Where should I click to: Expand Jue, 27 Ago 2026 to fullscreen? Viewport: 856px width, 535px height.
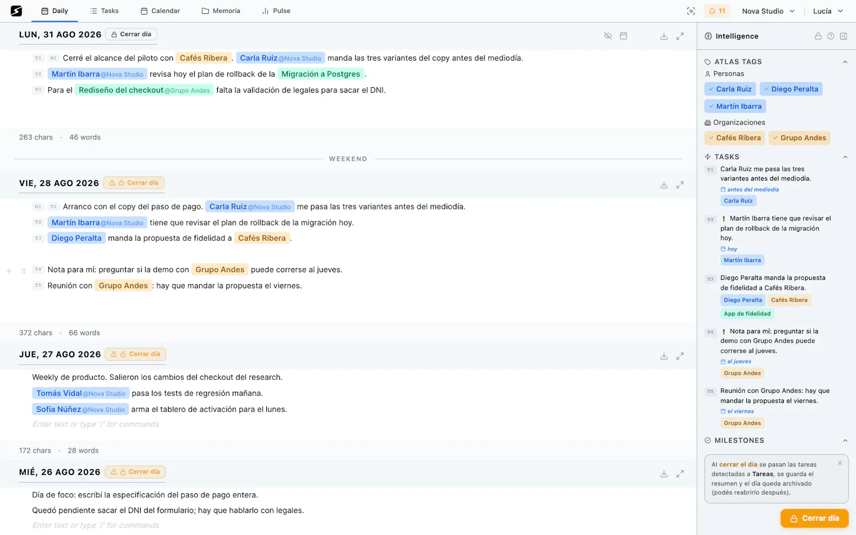tap(680, 356)
